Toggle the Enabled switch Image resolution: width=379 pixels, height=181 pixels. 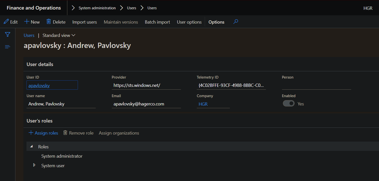coord(289,103)
